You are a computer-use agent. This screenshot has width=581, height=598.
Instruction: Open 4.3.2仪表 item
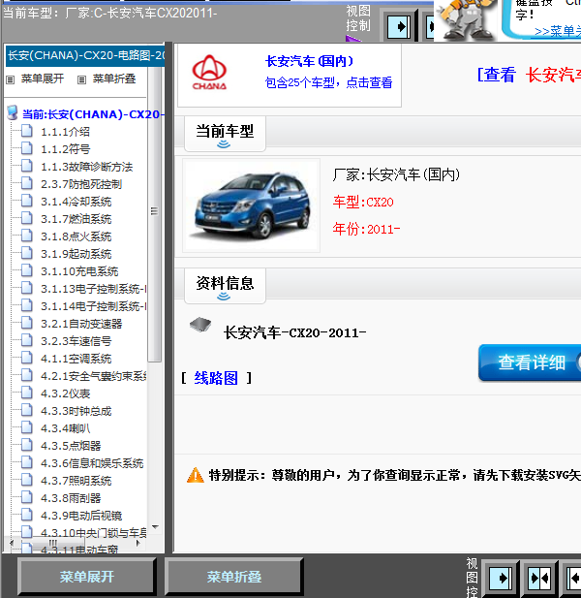[65, 393]
